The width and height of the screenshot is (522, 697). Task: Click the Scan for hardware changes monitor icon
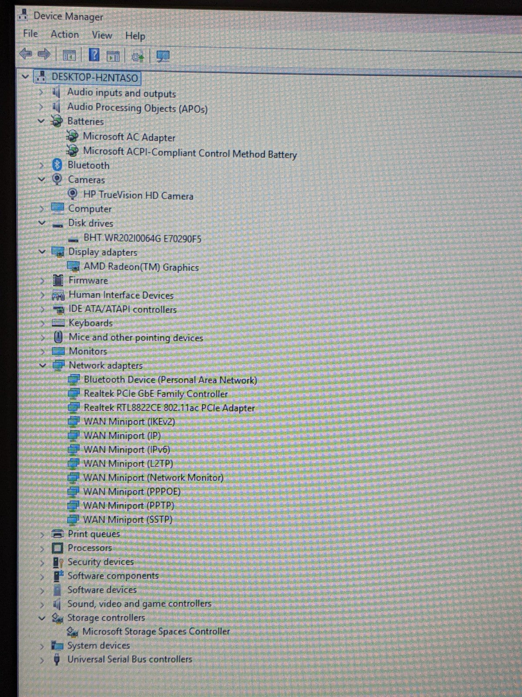(x=163, y=56)
